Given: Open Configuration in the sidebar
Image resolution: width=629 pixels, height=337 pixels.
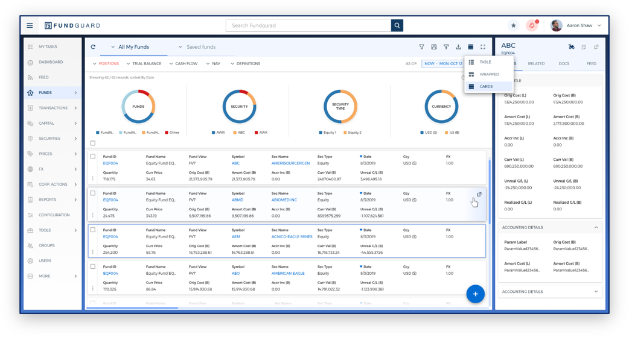Looking at the screenshot, I should (x=54, y=215).
